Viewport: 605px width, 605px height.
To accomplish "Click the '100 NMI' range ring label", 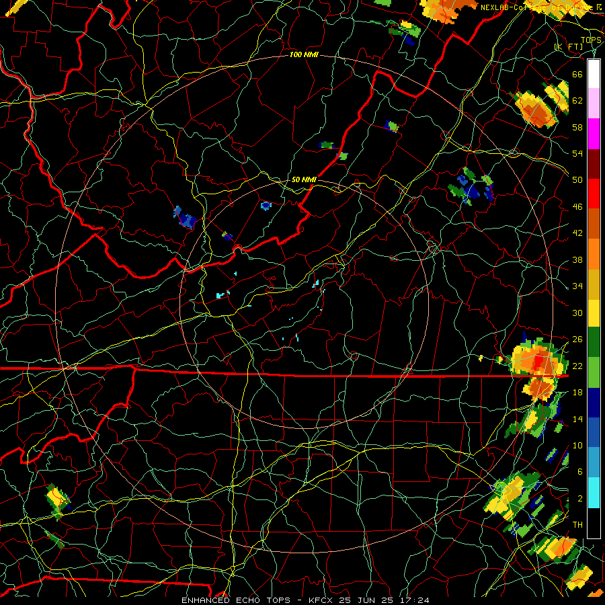I will pyautogui.click(x=304, y=55).
